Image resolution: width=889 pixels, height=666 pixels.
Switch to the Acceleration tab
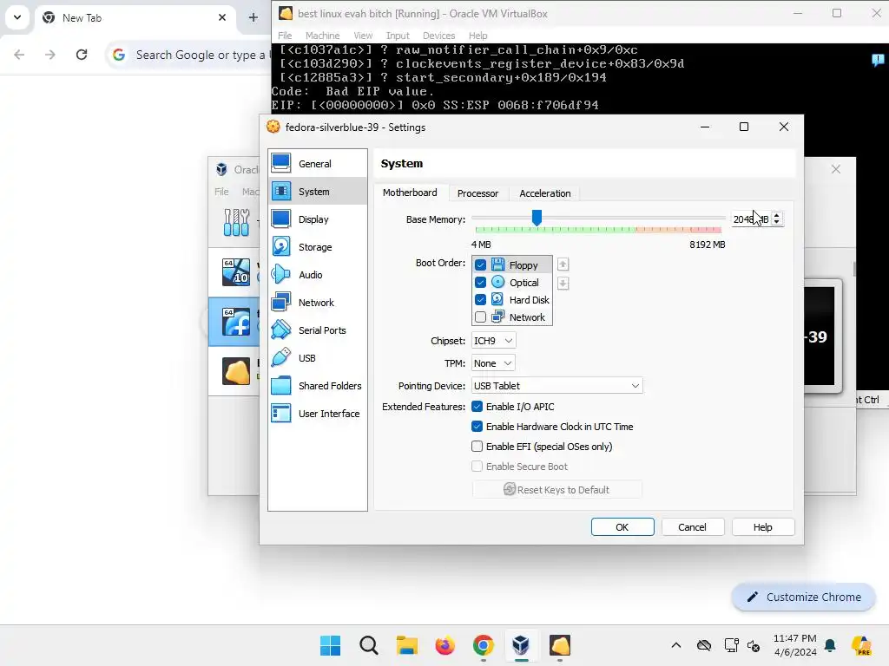tap(545, 193)
